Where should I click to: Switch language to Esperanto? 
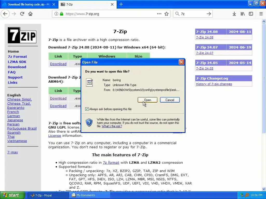16,108
